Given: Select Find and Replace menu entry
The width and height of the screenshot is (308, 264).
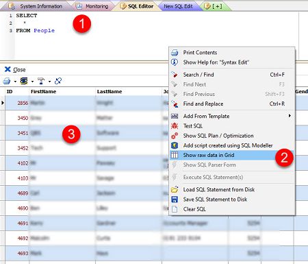Looking at the screenshot, I should 232,104.
